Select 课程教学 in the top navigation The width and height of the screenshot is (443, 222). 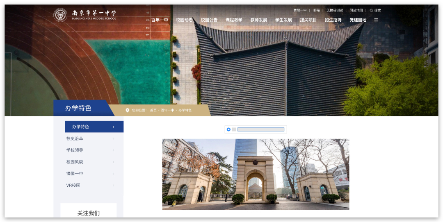(x=234, y=20)
